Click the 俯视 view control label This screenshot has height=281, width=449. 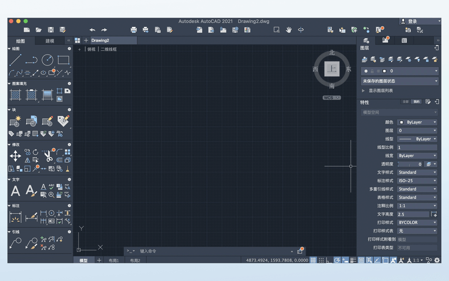coord(91,49)
